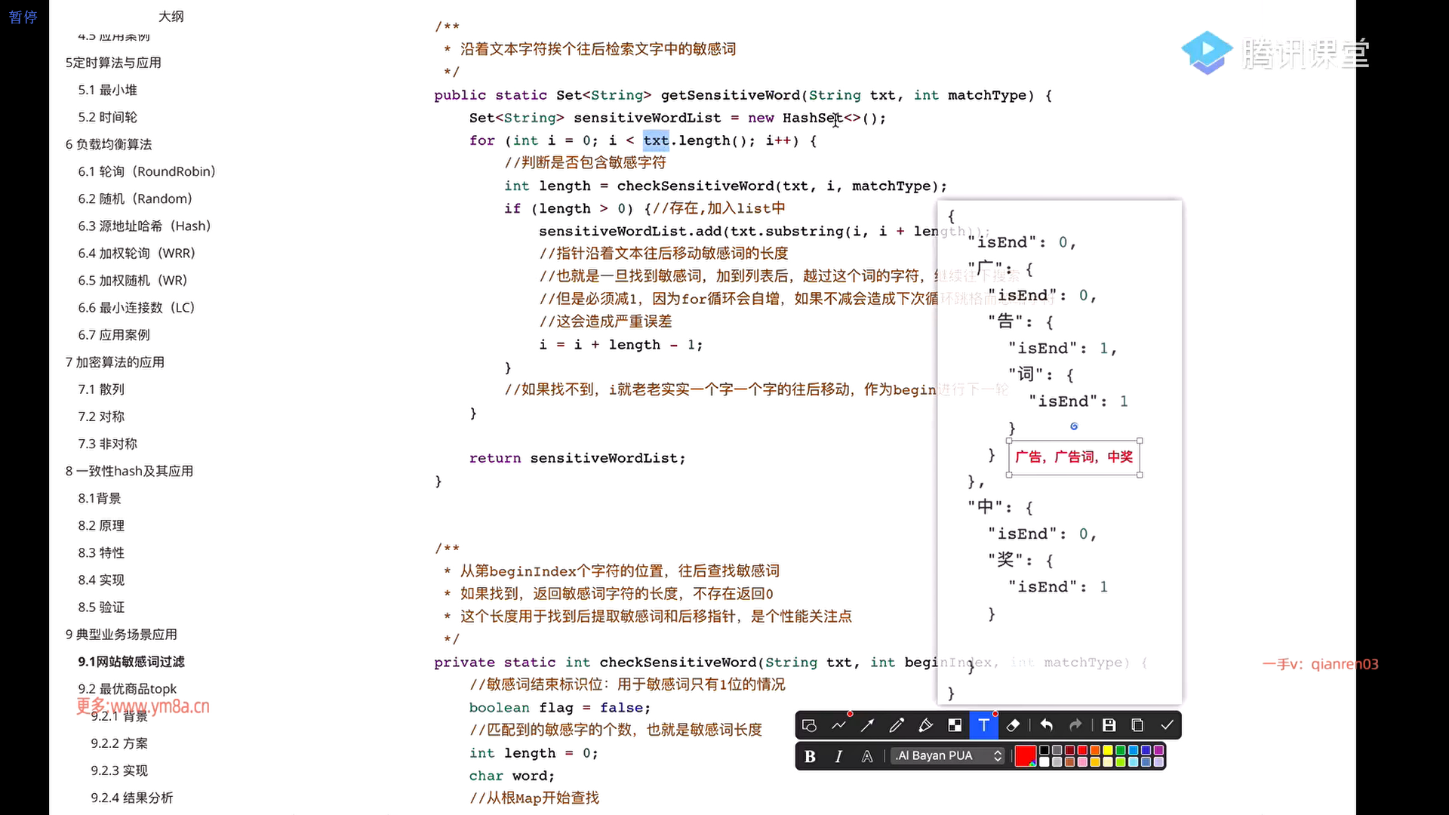
Task: Undo the last annotation
Action: point(1046,725)
